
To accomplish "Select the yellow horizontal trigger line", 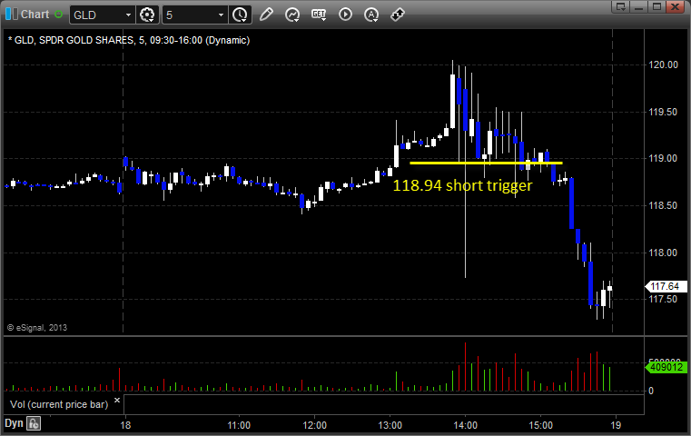I will click(x=486, y=163).
